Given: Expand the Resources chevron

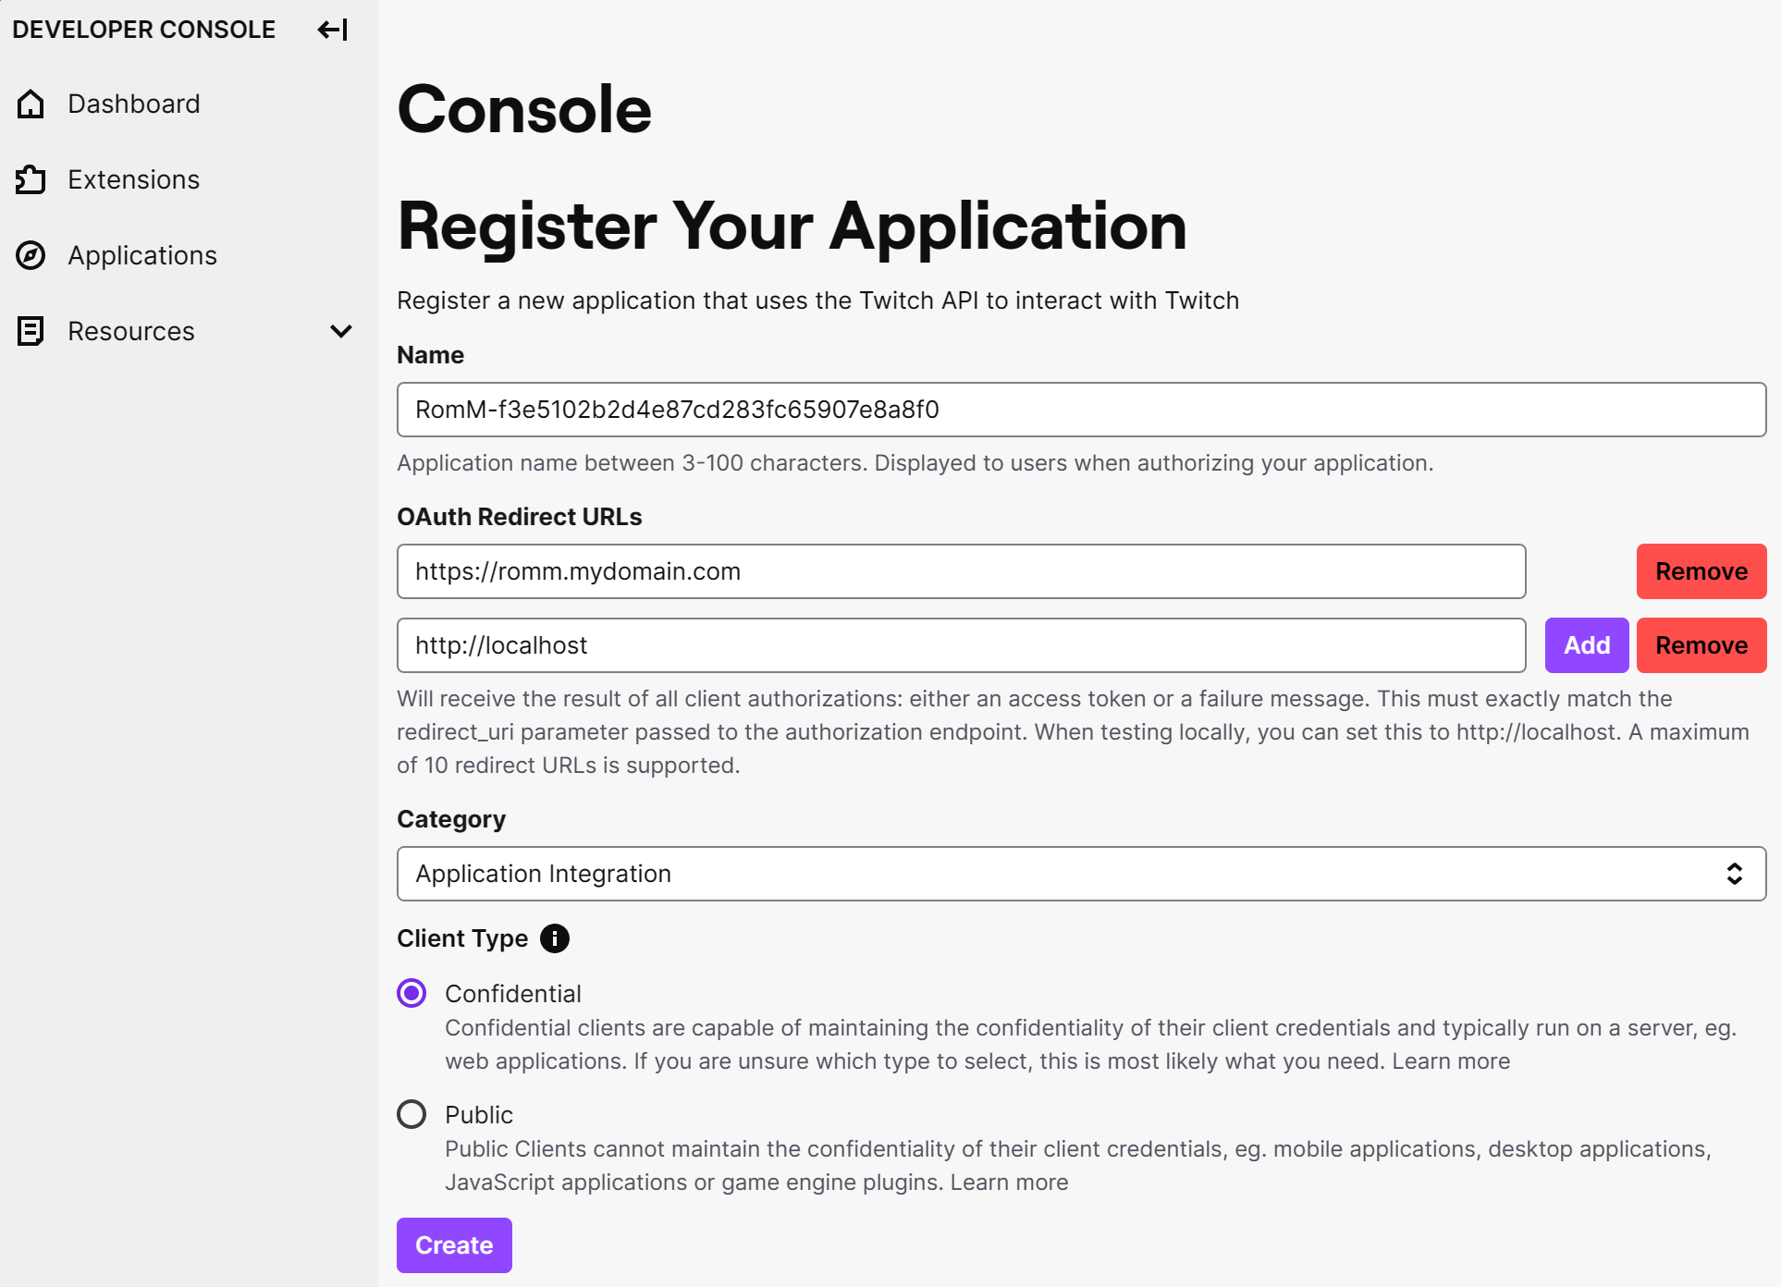Looking at the screenshot, I should click(341, 331).
